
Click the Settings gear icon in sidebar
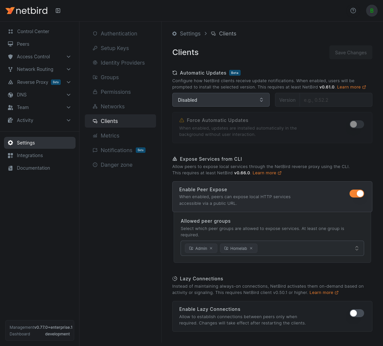point(10,143)
